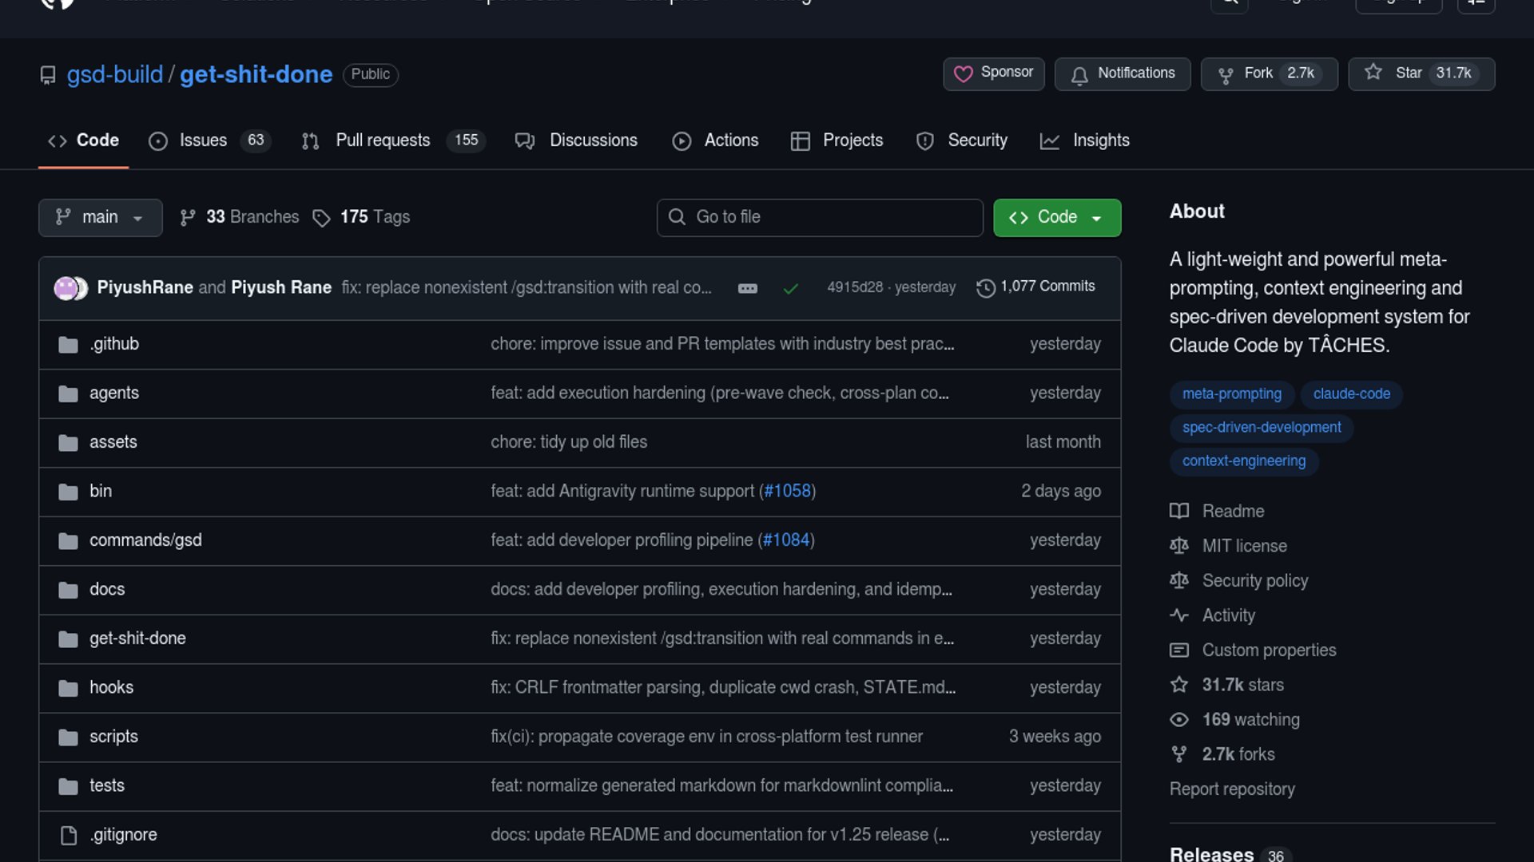Click the Sponsor heart icon
Viewport: 1534px width, 862px height.
click(964, 74)
